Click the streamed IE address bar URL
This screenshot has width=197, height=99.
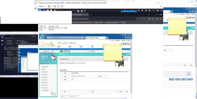(x=64, y=37)
